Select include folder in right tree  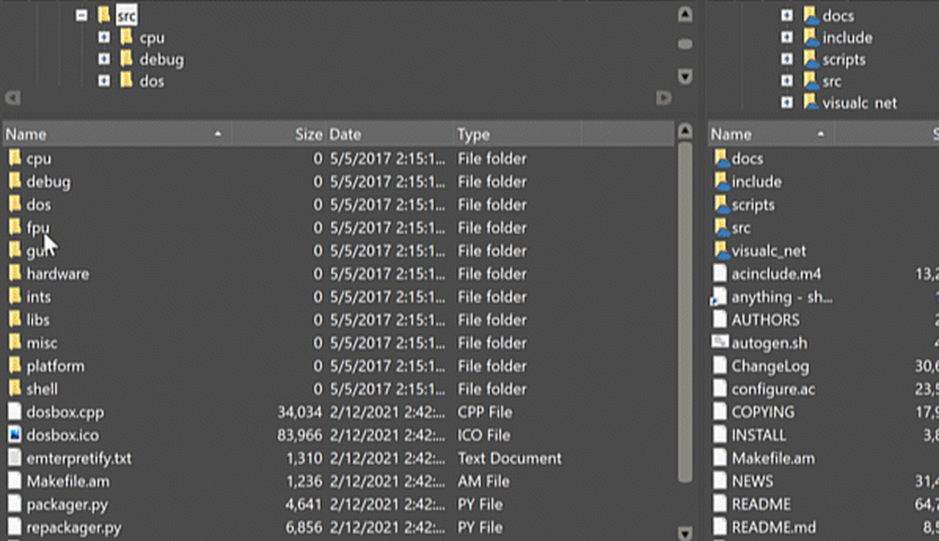[x=847, y=38]
